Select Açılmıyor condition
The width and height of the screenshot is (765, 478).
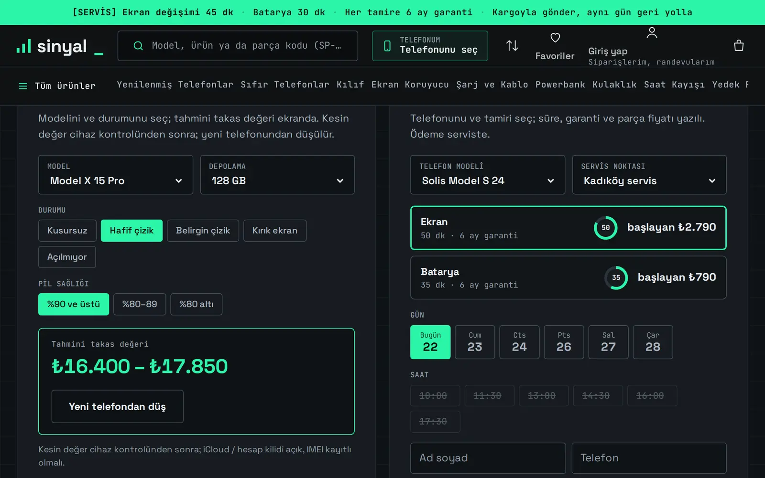click(x=67, y=257)
